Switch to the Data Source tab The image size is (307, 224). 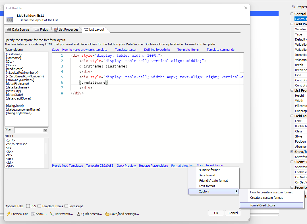click(18, 29)
